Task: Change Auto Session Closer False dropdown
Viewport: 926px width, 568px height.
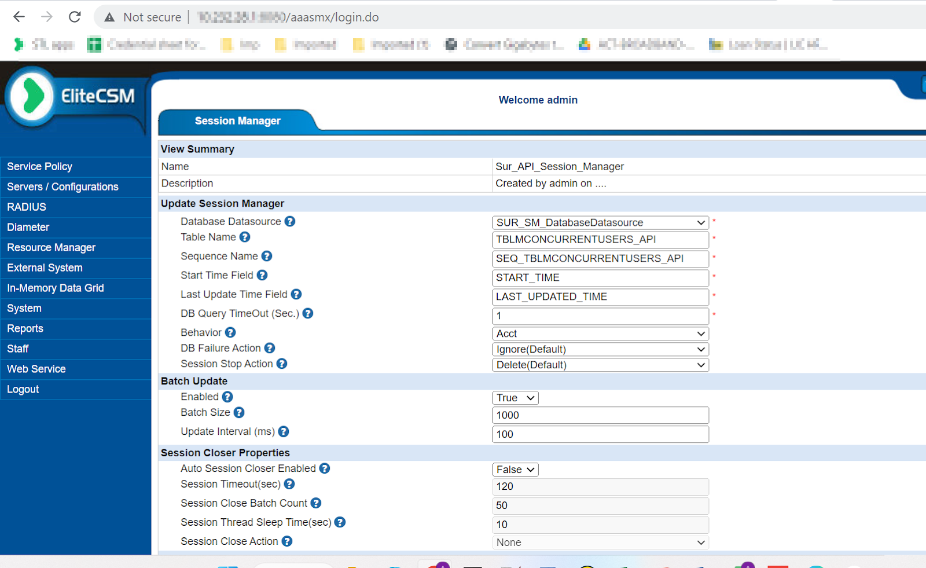Action: pos(516,470)
